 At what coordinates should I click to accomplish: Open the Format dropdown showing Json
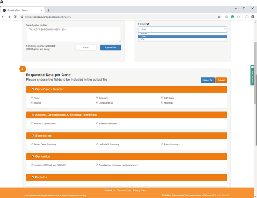tap(182, 29)
